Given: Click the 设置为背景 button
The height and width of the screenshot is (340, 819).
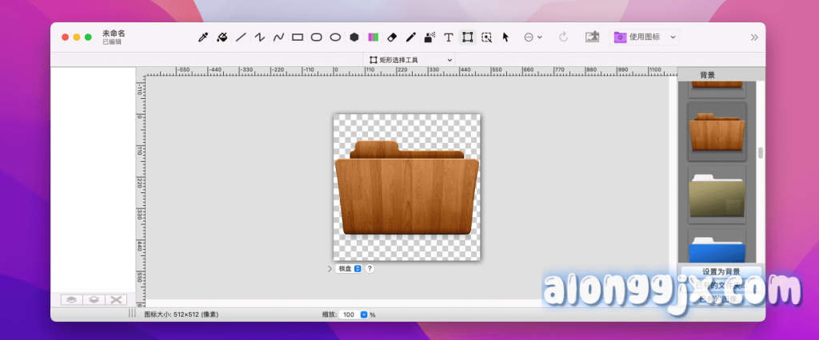Looking at the screenshot, I should coord(721,271).
